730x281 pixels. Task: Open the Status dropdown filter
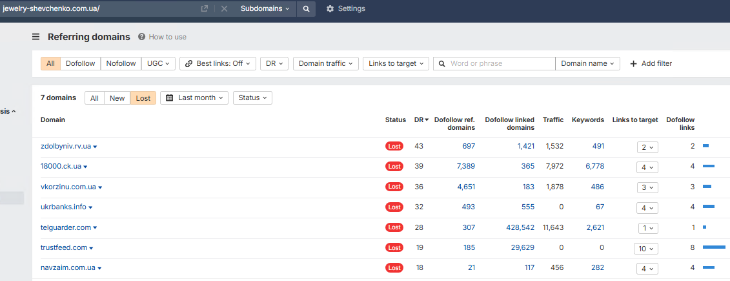(252, 98)
